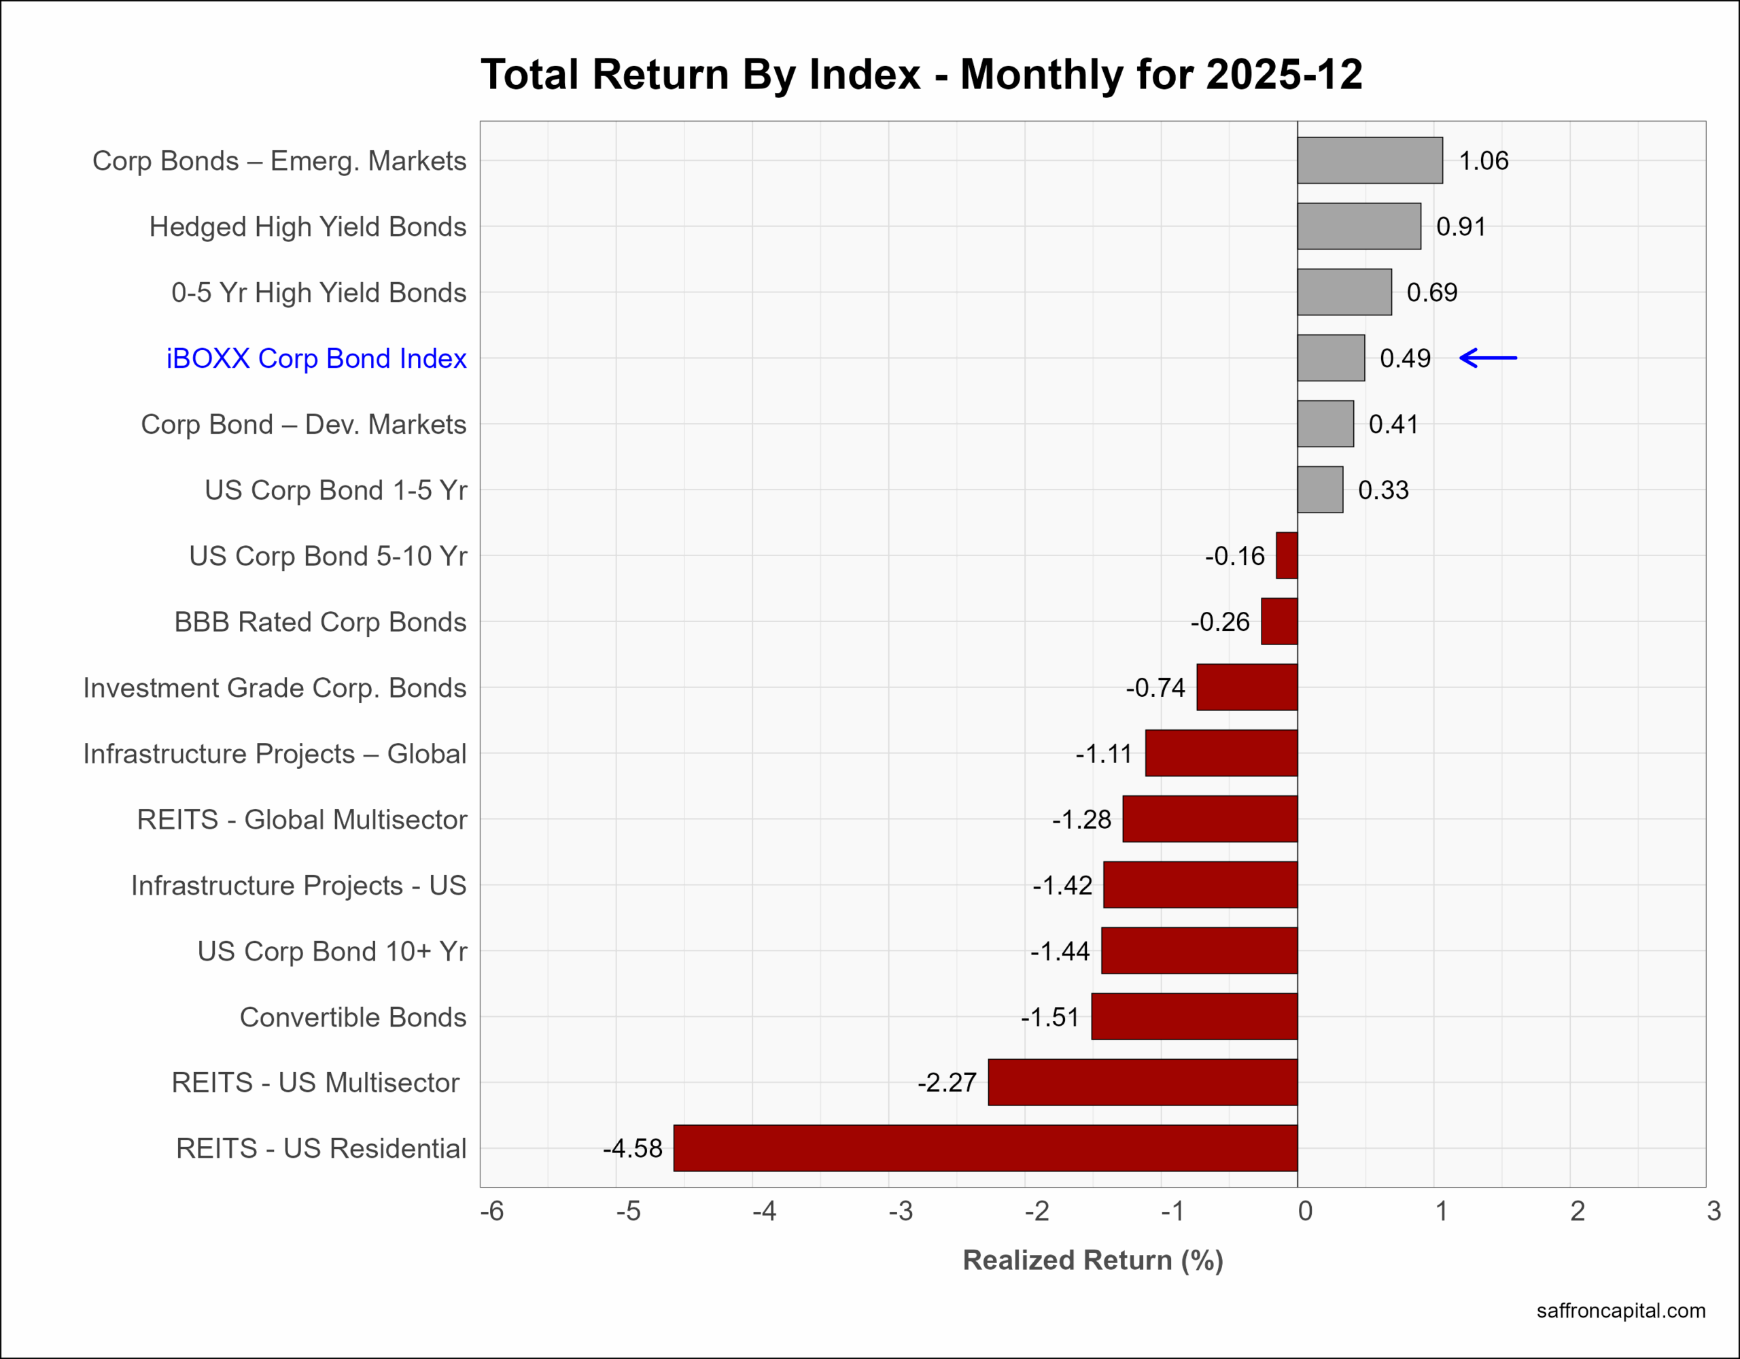Click the chart title Total Return By Index
This screenshot has width=1740, height=1359.
(921, 74)
